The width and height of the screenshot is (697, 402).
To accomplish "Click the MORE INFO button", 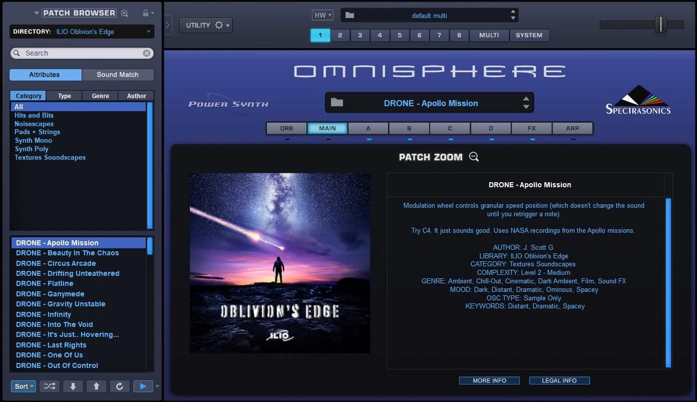I will [x=489, y=380].
